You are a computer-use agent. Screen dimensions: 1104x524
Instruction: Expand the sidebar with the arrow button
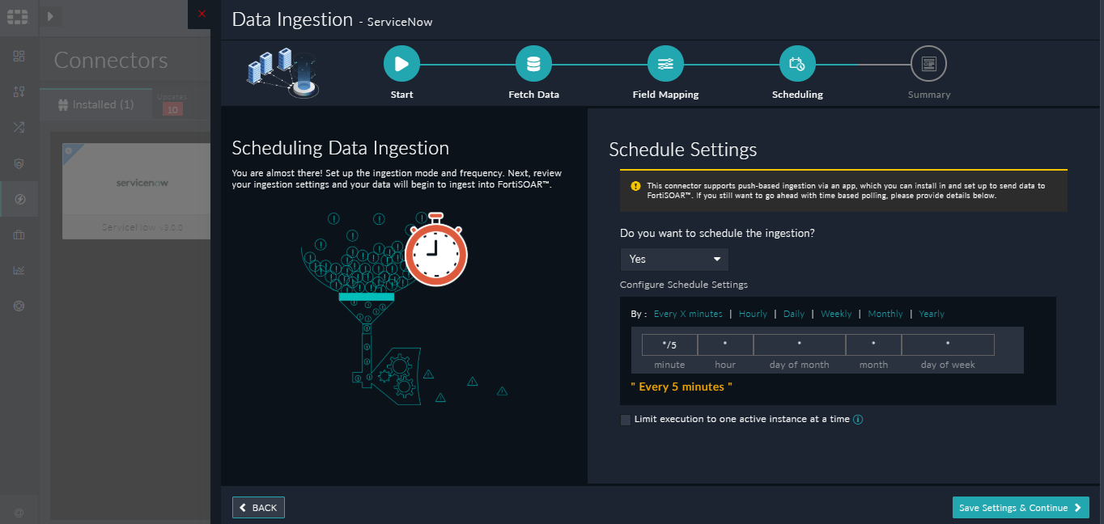[x=50, y=15]
